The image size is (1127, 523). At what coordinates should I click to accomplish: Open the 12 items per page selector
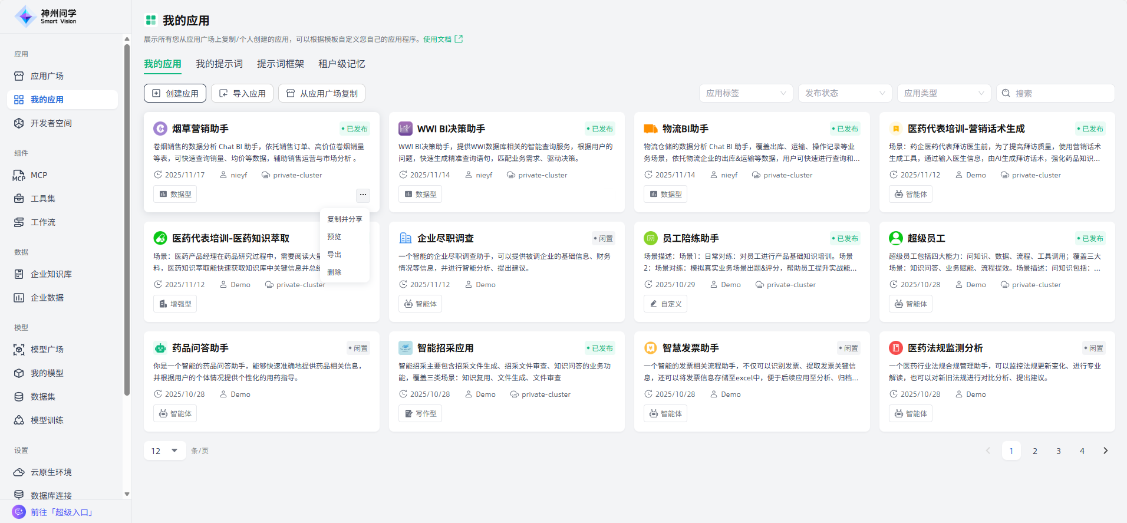pyautogui.click(x=164, y=450)
